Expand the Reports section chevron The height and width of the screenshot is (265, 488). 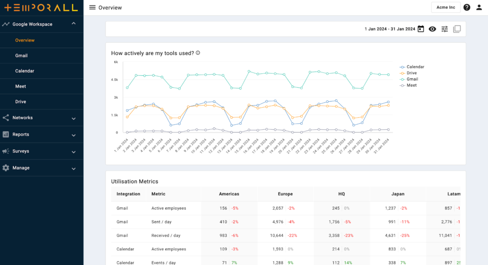tap(74, 135)
